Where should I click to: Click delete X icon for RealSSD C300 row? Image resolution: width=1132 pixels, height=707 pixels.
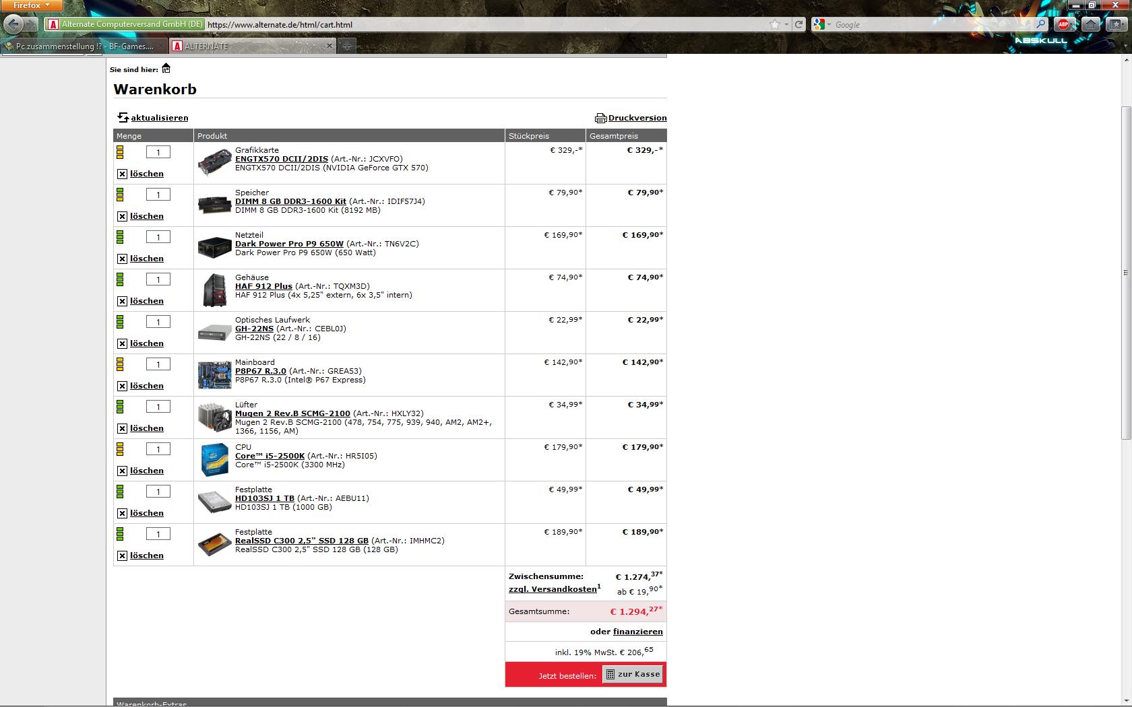(122, 555)
